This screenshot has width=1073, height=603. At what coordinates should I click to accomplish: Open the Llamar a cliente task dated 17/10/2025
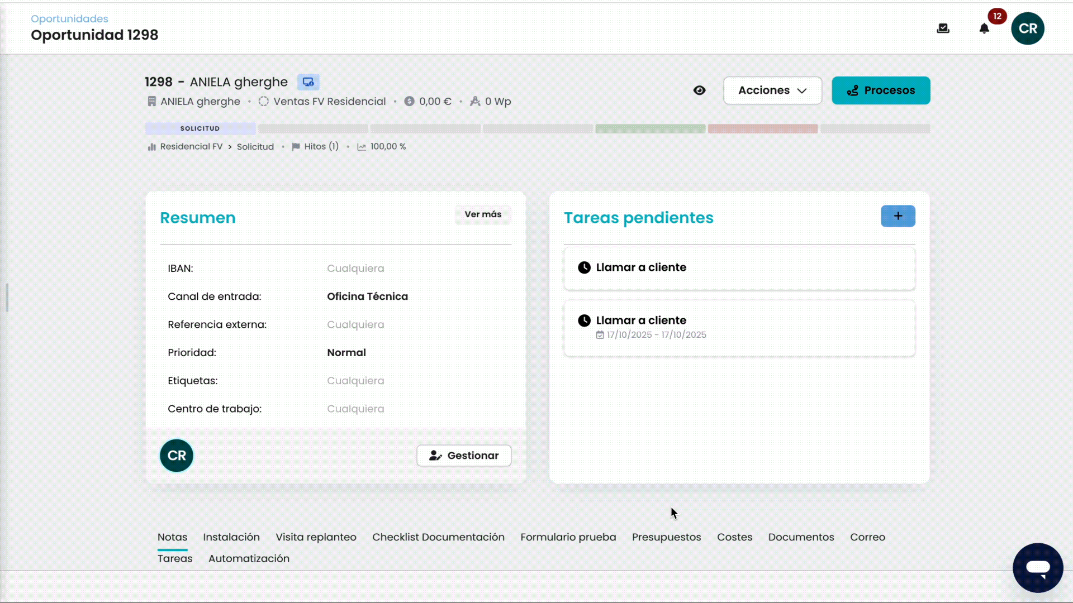tap(739, 328)
